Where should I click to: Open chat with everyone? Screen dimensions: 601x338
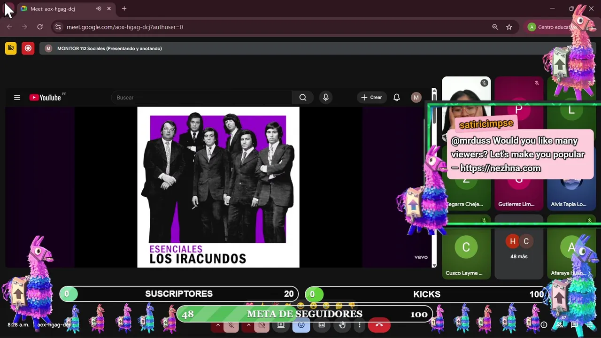click(x=575, y=324)
